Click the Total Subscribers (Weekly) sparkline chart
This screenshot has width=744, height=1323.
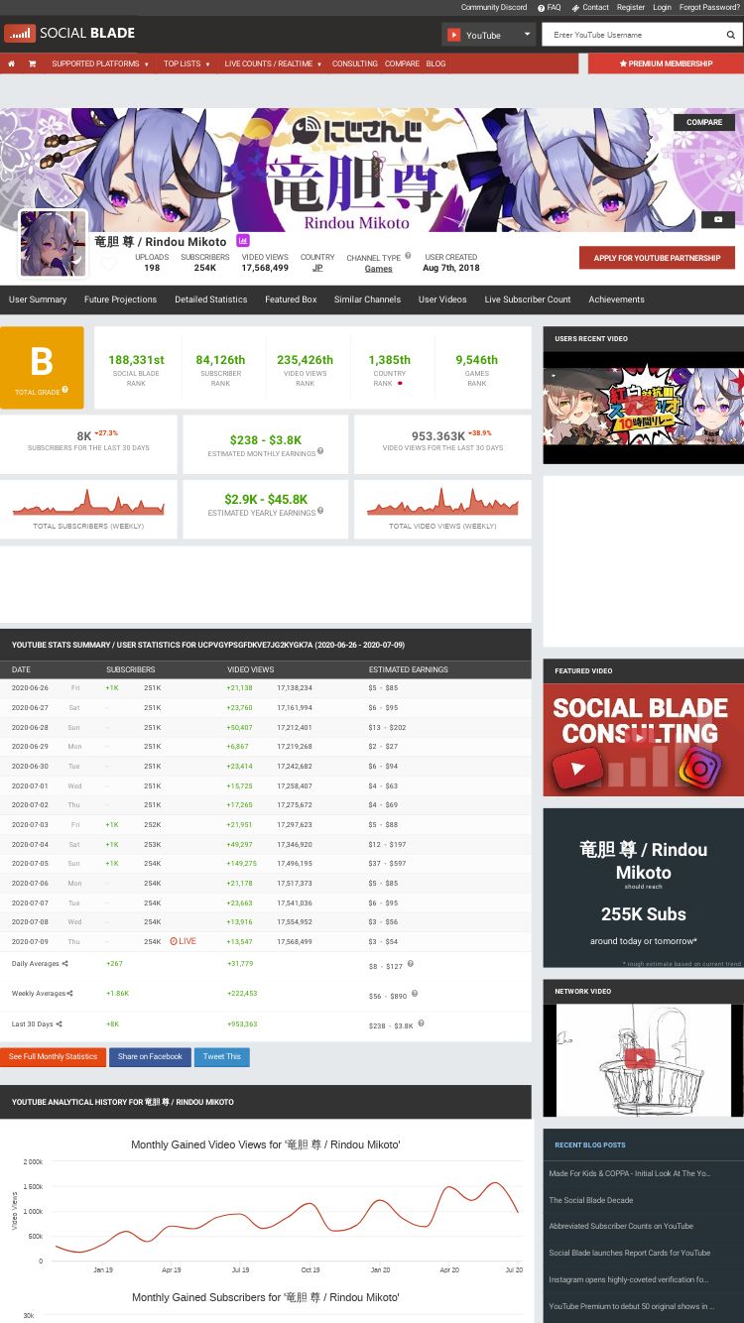click(x=88, y=503)
